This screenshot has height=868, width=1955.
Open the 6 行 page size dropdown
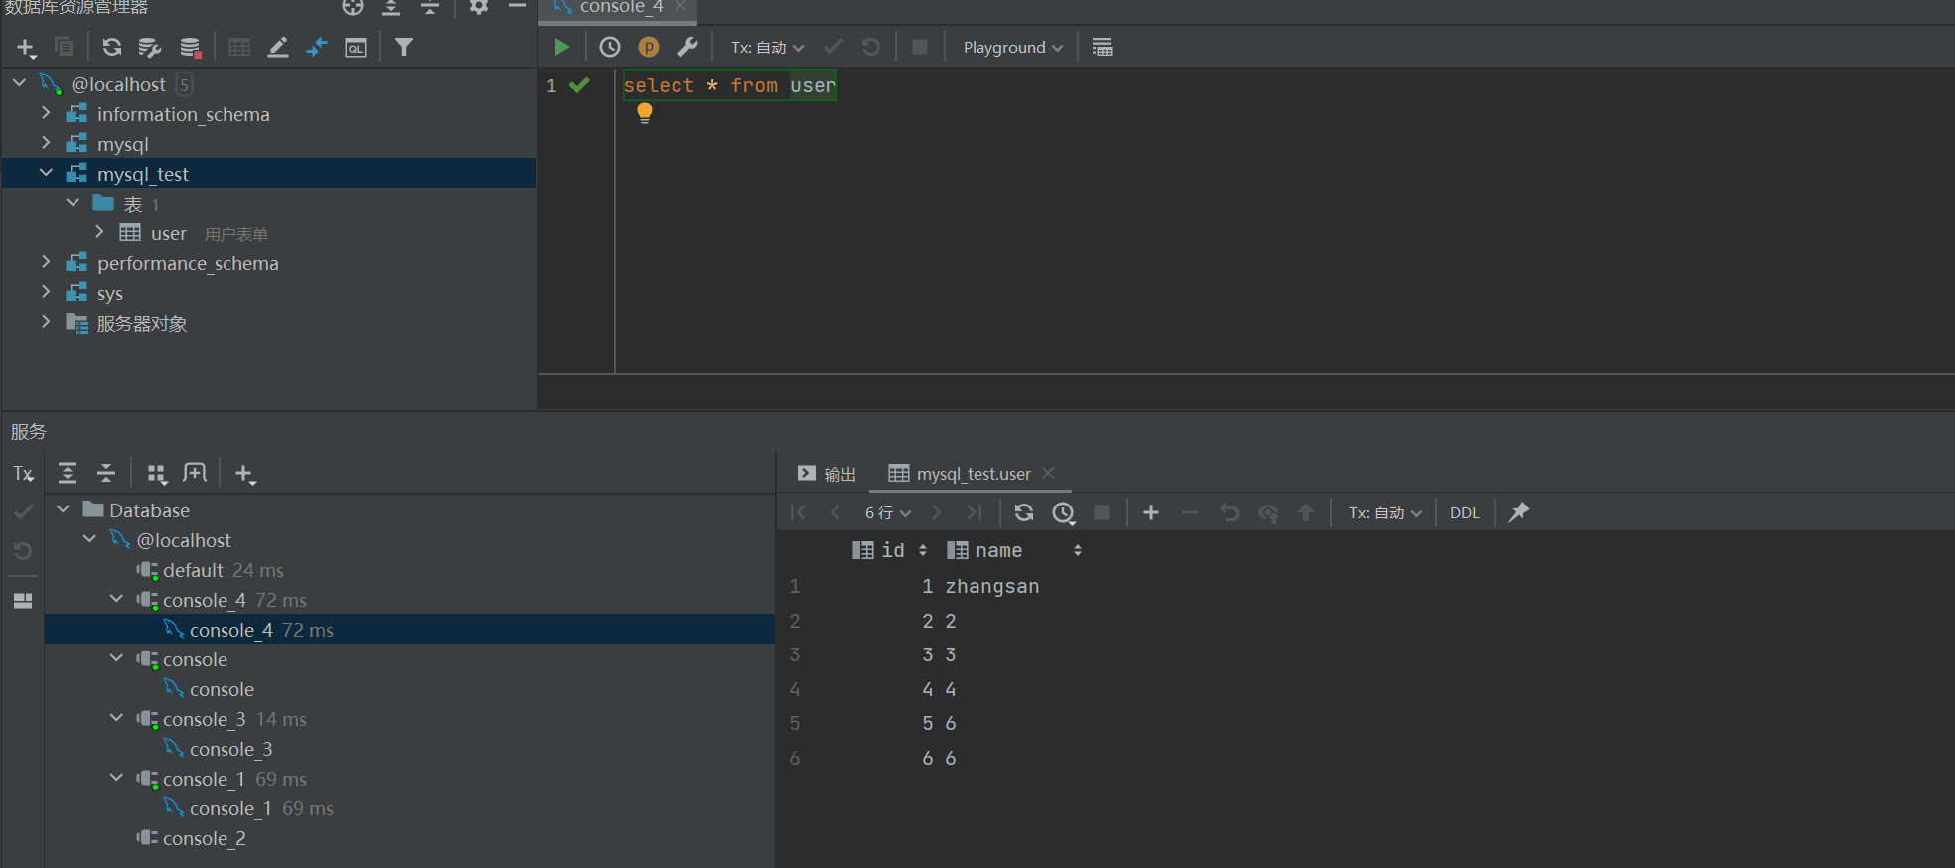click(887, 513)
